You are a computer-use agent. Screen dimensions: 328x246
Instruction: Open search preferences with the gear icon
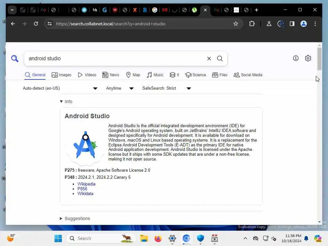[308, 58]
